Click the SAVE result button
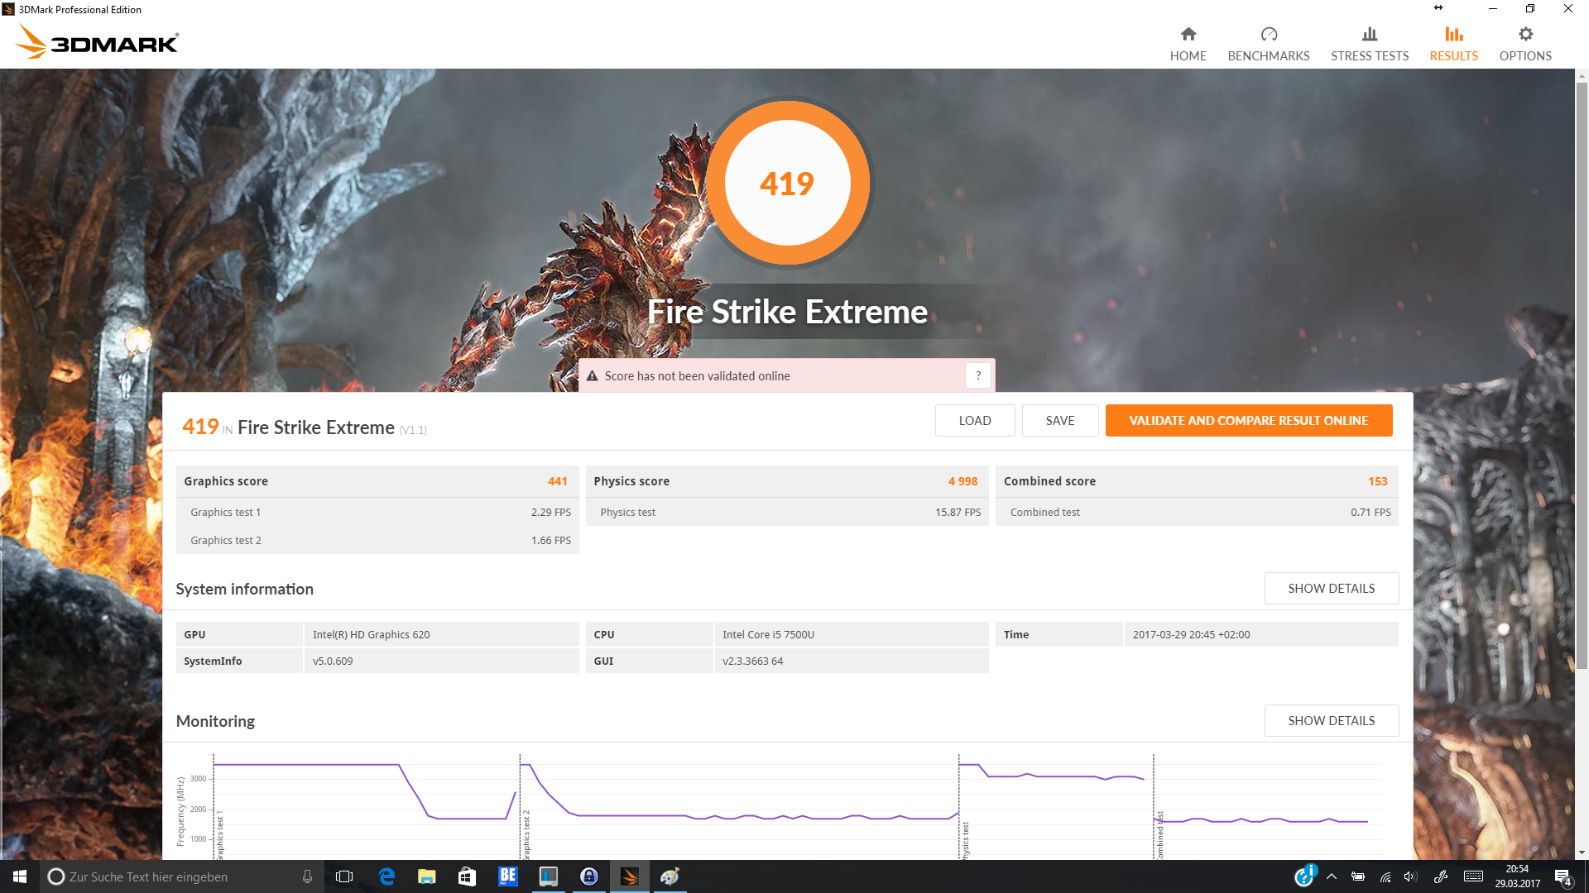The width and height of the screenshot is (1589, 893). [1059, 420]
